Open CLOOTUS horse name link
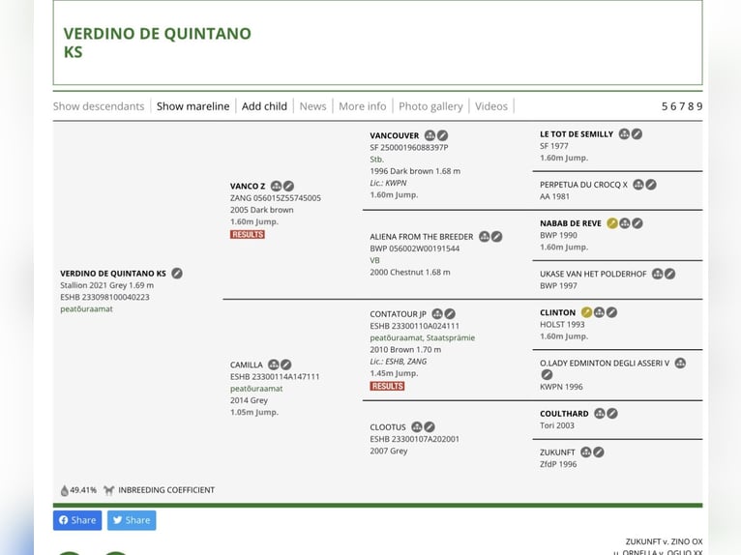Screen dimensions: 741x555 point(388,427)
